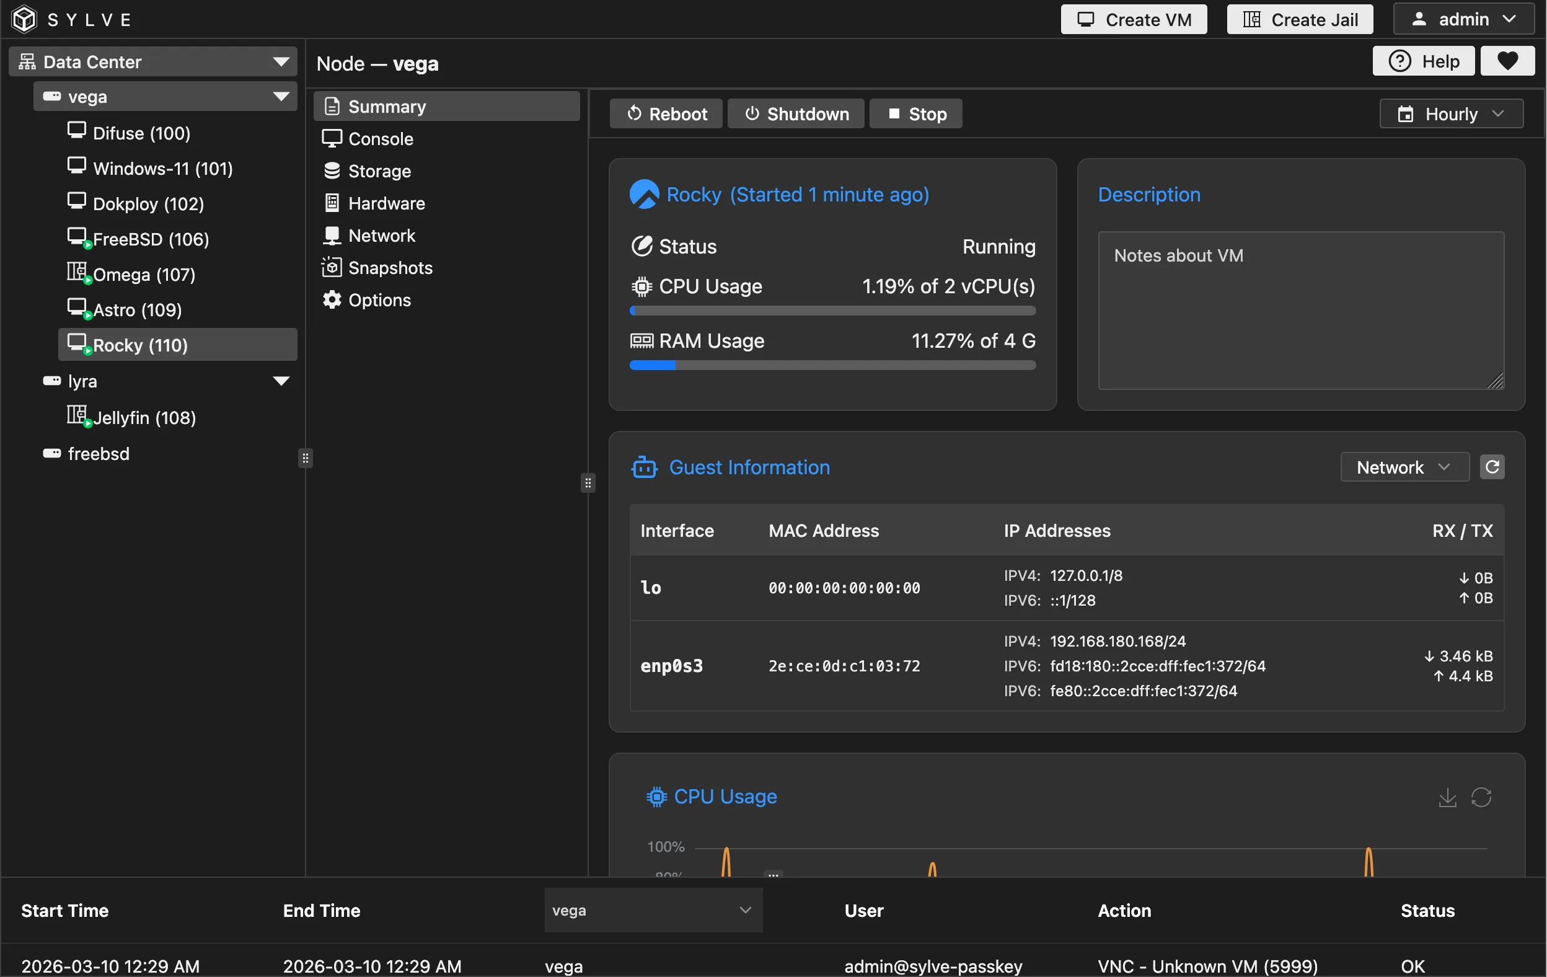The height and width of the screenshot is (977, 1547).
Task: Download the CPU Usage chart
Action: 1447,797
